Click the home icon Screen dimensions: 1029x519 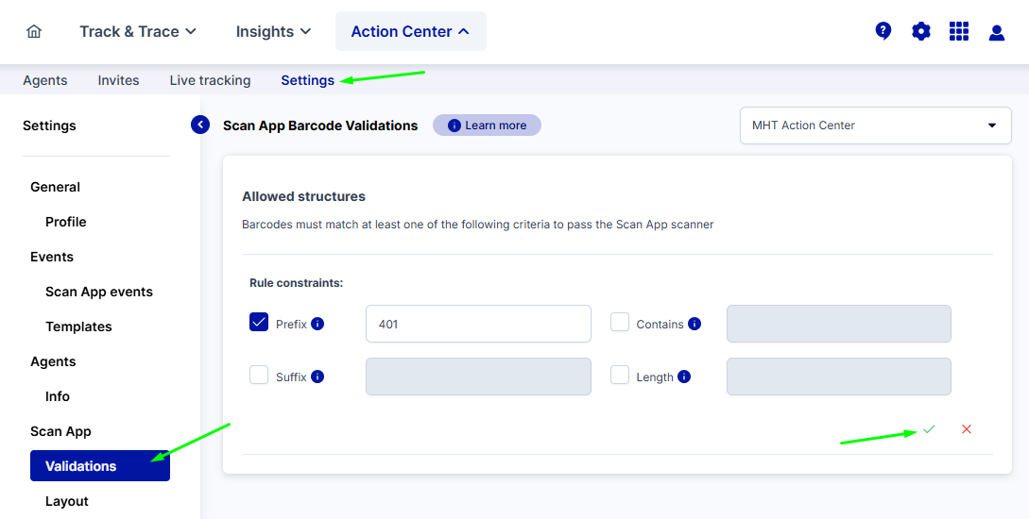pos(34,31)
